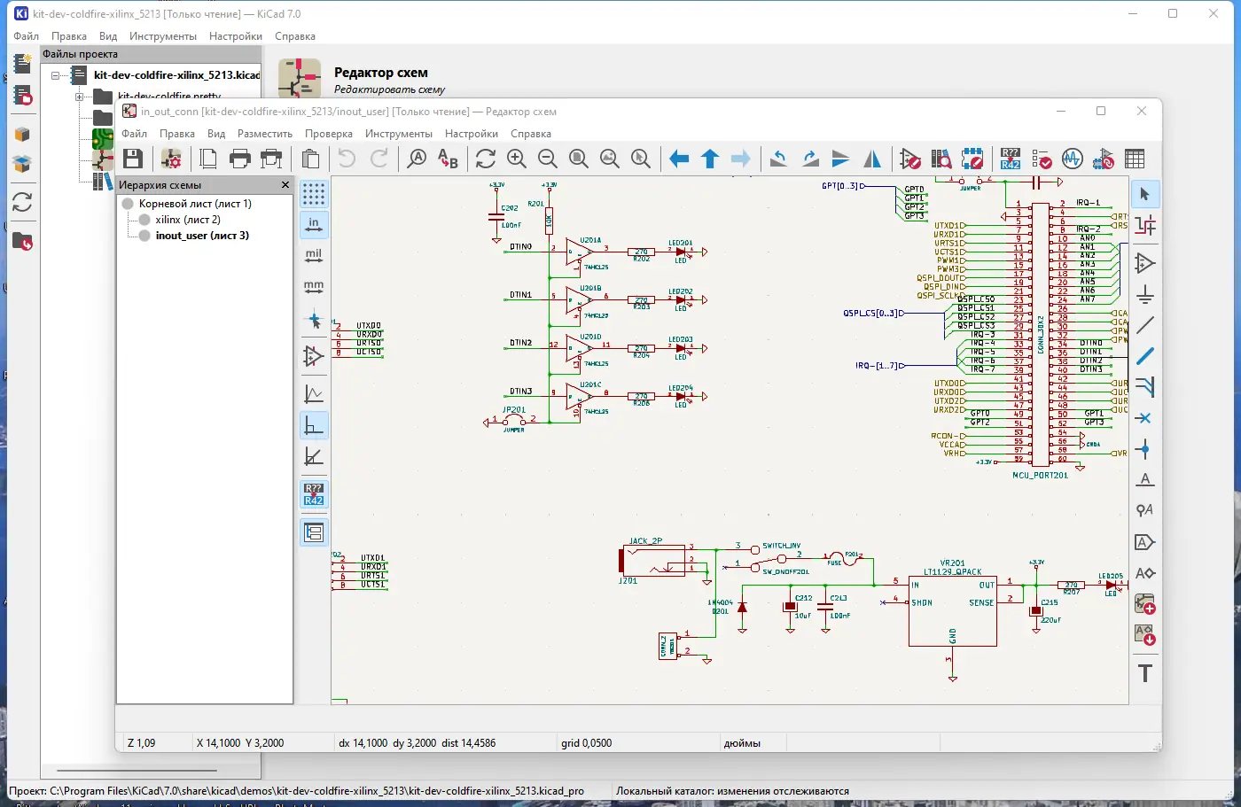The height and width of the screenshot is (807, 1241).
Task: Run the electrical rules checker icon
Action: pos(1042,159)
